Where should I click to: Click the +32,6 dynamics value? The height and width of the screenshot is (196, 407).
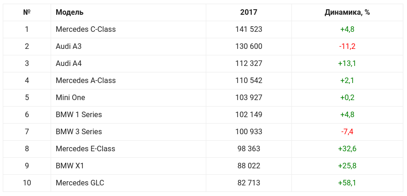click(x=347, y=149)
